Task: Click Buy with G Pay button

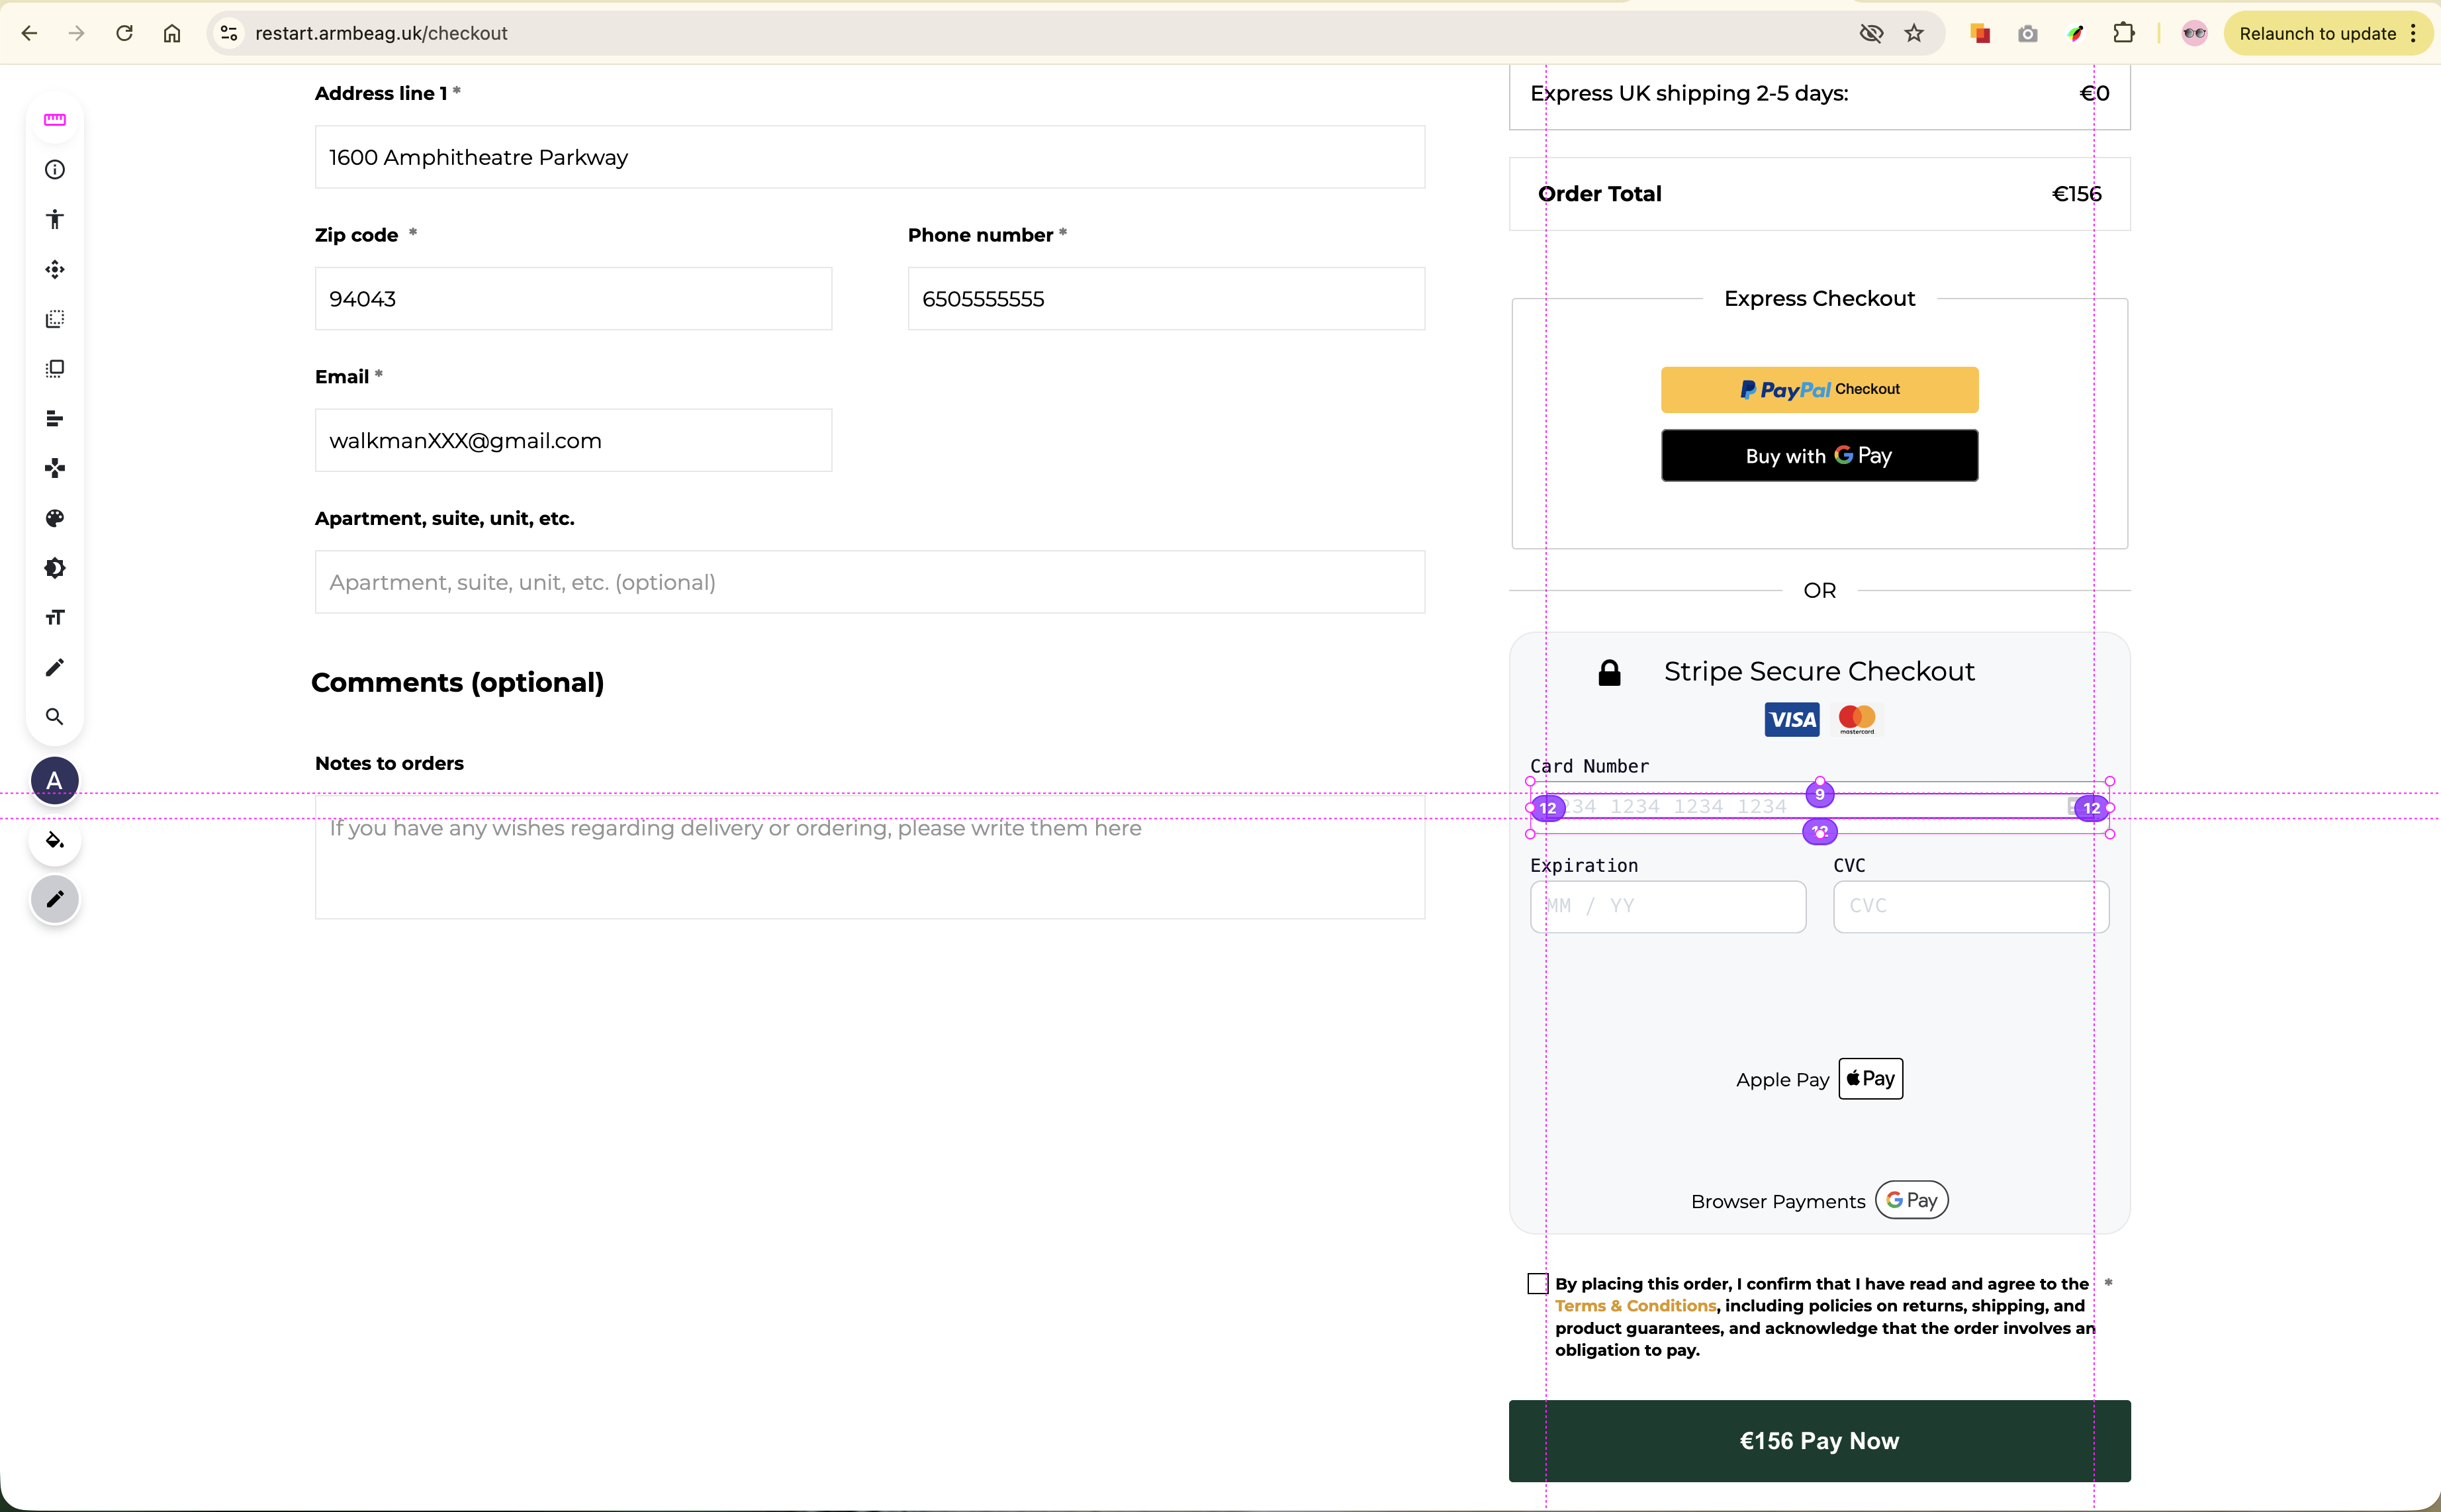Action: (x=1819, y=456)
